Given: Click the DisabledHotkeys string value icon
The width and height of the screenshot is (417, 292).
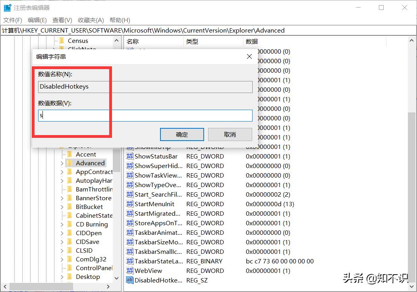Looking at the screenshot, I should point(129,280).
